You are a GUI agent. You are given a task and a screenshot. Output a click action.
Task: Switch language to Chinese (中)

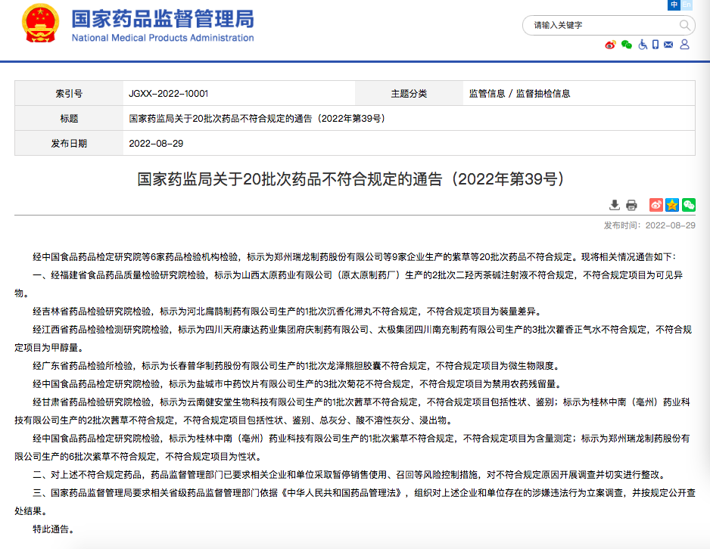coord(674,5)
